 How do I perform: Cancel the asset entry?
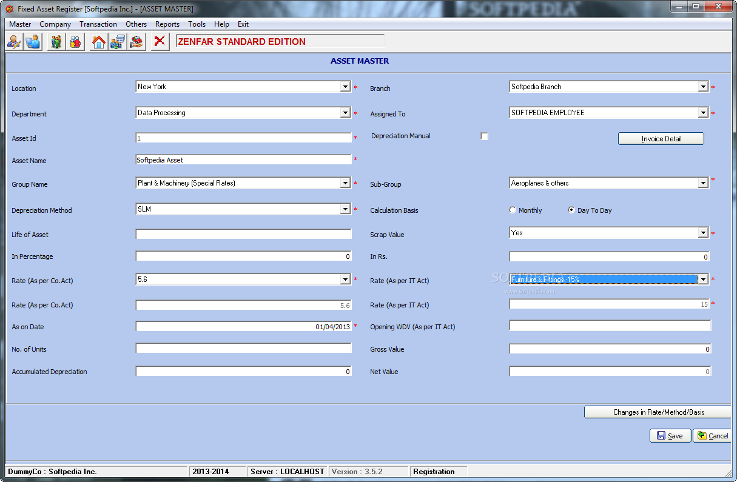(x=713, y=436)
